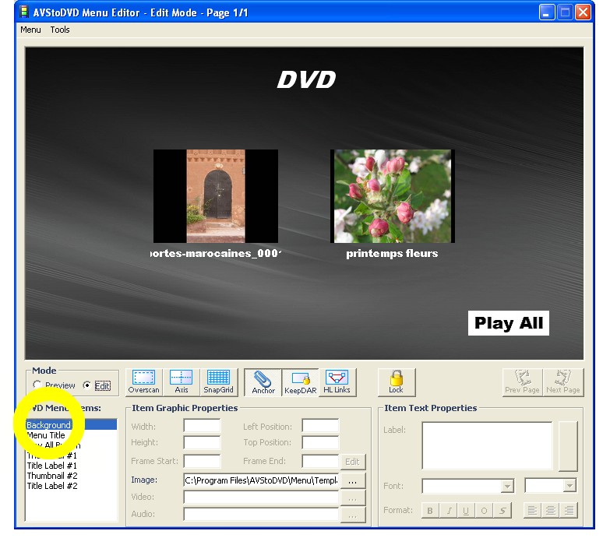610x545 pixels.
Task: Select the Edit mode radio button
Action: tap(86, 385)
